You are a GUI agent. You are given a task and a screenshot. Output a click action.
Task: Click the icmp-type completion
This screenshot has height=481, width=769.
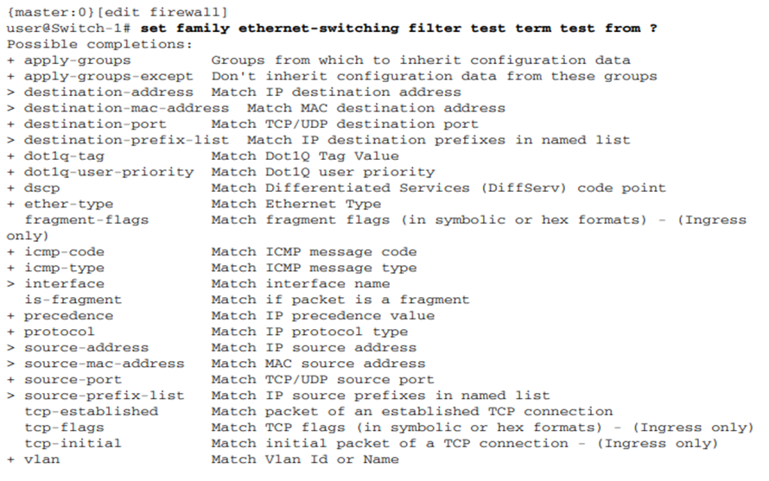[x=64, y=268]
